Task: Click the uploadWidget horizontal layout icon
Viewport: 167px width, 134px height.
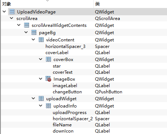Action: coord(41,98)
